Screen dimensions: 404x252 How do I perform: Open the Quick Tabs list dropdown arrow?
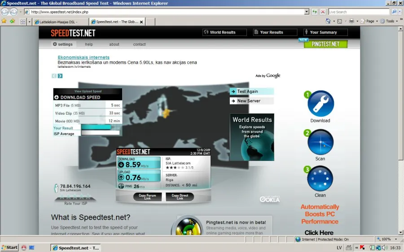pyautogui.click(x=29, y=22)
